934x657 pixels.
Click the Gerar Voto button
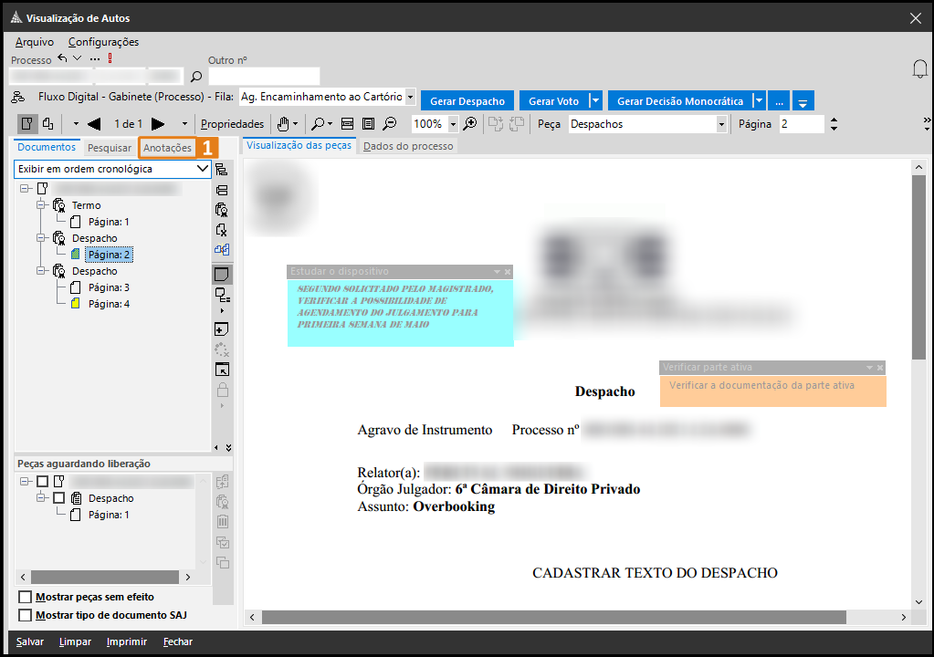554,100
